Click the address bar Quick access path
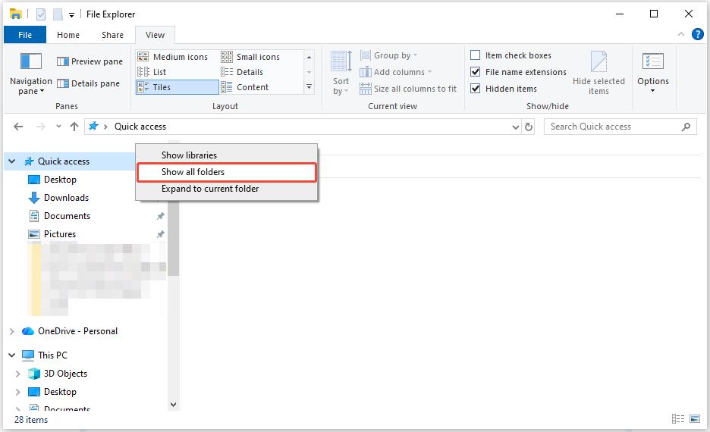This screenshot has height=432, width=710. 140,127
